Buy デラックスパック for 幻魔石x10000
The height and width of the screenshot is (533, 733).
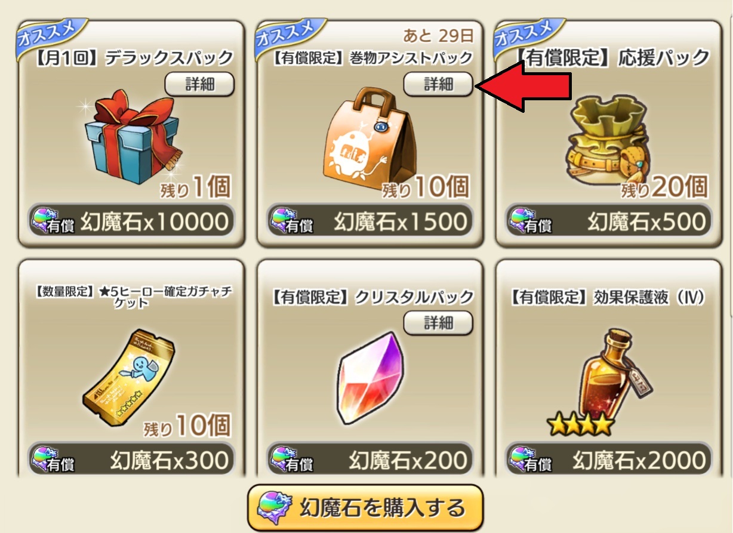pos(131,221)
